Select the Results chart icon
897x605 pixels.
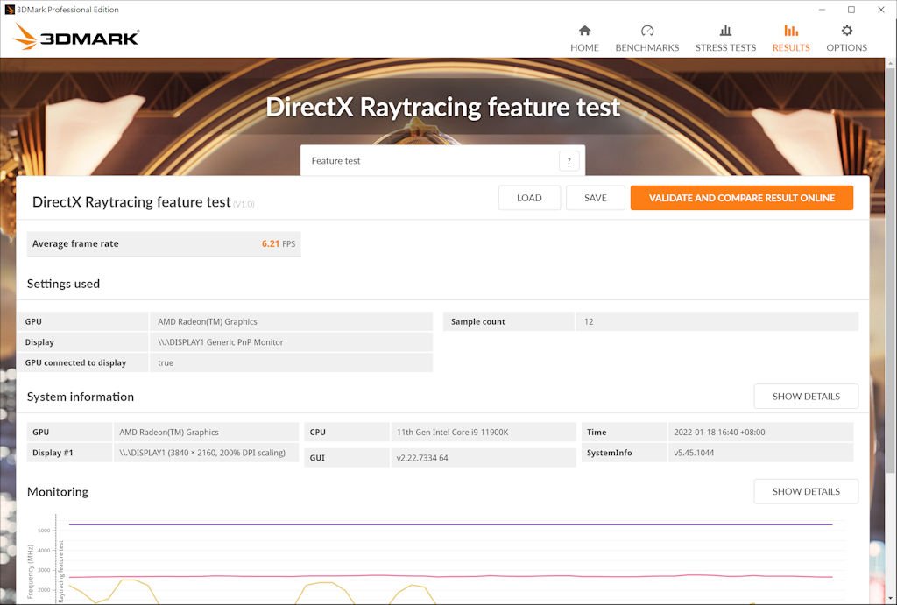coord(791,31)
